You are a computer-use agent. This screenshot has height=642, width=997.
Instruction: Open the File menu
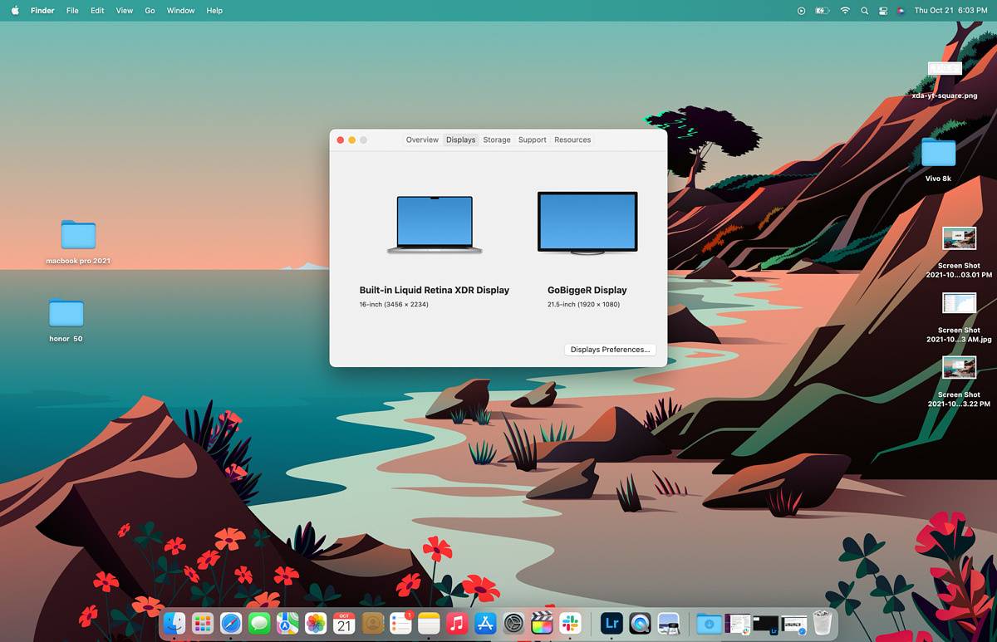[72, 11]
